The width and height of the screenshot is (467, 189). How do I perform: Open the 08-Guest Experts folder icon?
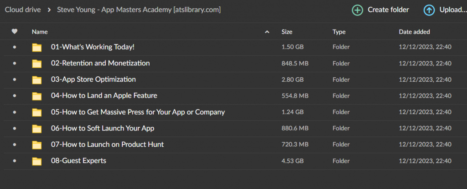tap(37, 161)
